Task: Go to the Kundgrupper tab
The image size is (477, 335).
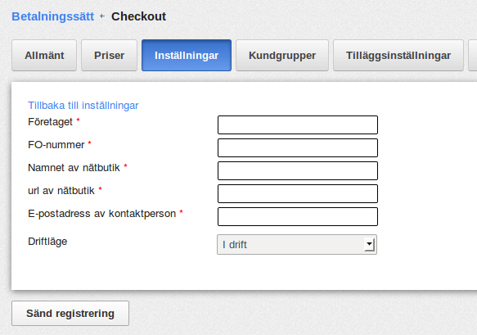Action: (x=282, y=56)
